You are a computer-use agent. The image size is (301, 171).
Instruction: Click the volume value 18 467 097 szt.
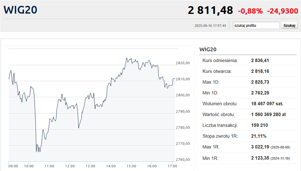click(x=267, y=104)
